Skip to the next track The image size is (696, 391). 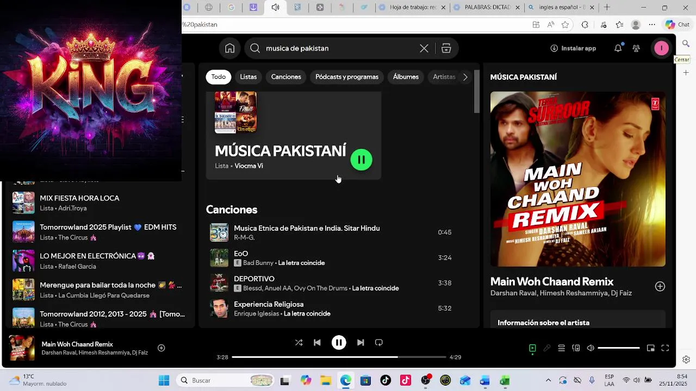pos(361,343)
